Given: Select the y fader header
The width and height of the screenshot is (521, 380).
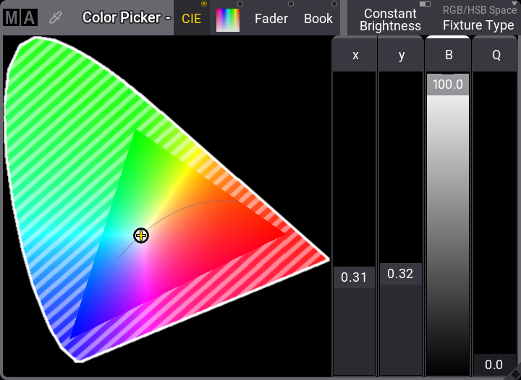Looking at the screenshot, I should coord(402,55).
